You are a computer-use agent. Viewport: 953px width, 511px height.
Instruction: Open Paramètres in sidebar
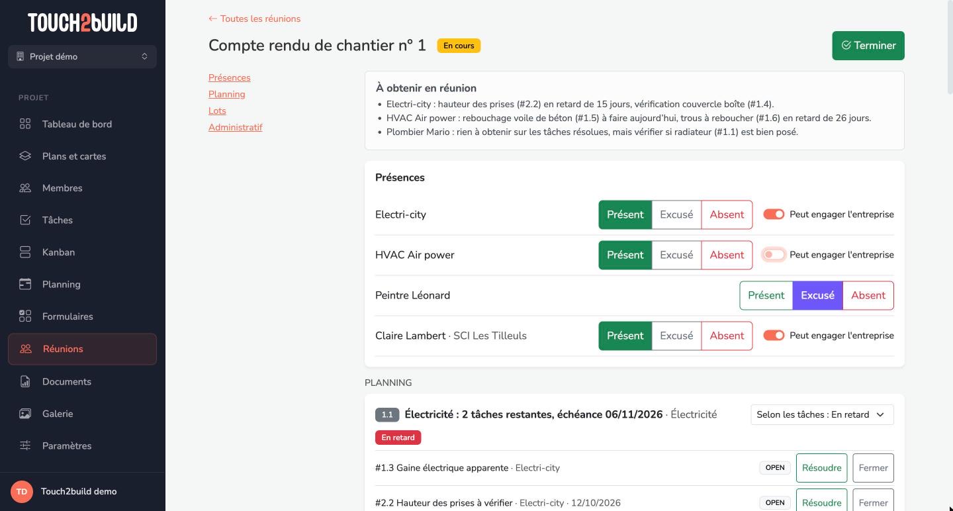click(x=83, y=445)
